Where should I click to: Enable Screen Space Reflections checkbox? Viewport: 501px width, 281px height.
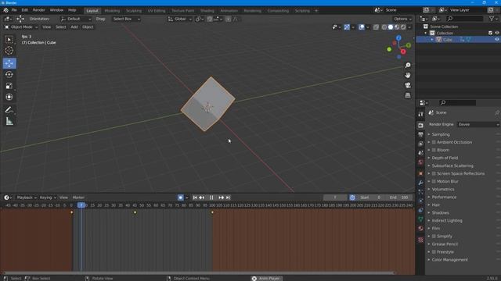(434, 173)
